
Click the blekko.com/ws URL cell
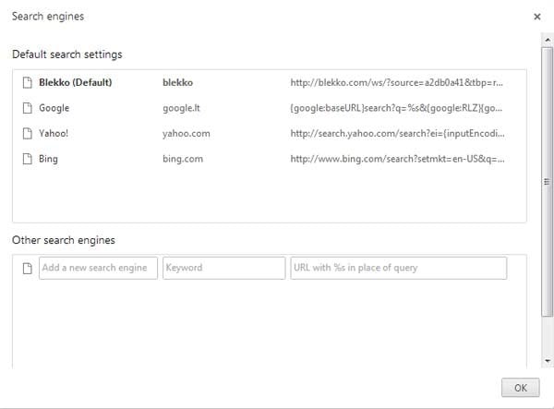[x=396, y=83]
